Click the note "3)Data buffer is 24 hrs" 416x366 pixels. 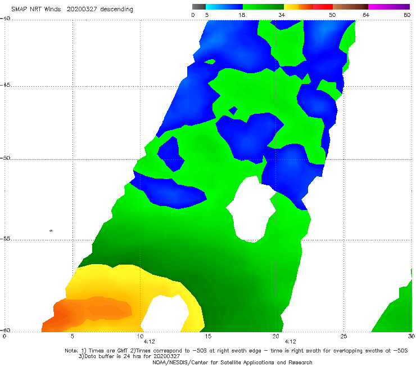129,356
